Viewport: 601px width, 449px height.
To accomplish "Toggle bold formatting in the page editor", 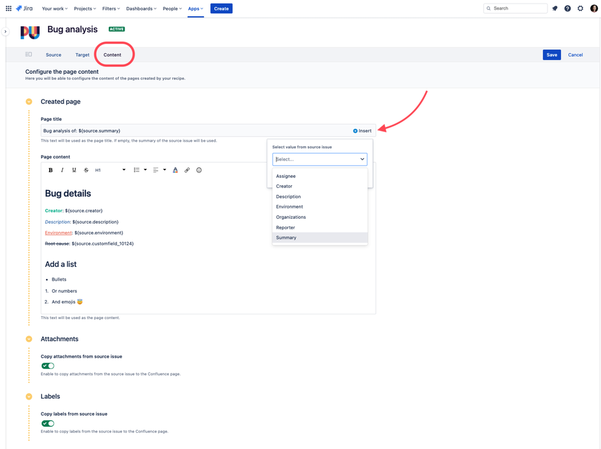I will click(x=51, y=170).
